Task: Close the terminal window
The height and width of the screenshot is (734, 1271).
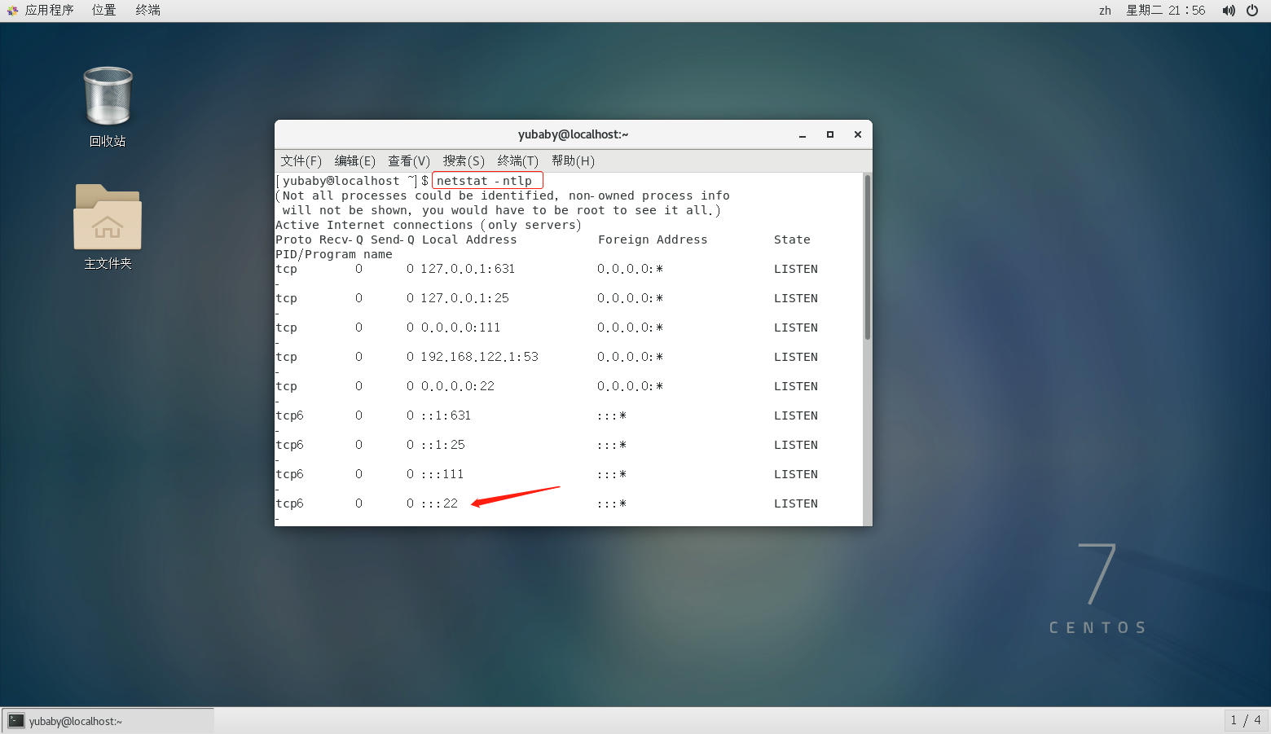Action: [858, 134]
